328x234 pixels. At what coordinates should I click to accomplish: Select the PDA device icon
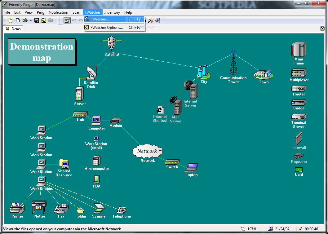point(96,179)
